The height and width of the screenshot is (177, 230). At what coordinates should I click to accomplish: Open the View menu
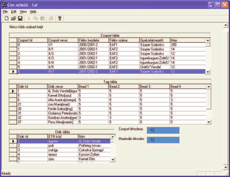point(23,12)
